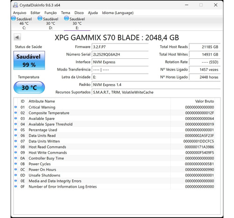Select the Host Write Commands row
This screenshot has height=218, width=234.
coord(114,153)
